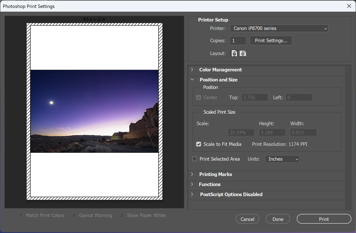This screenshot has height=233, width=356.
Task: Enable Print Selected Area checkbox
Action: coord(195,159)
